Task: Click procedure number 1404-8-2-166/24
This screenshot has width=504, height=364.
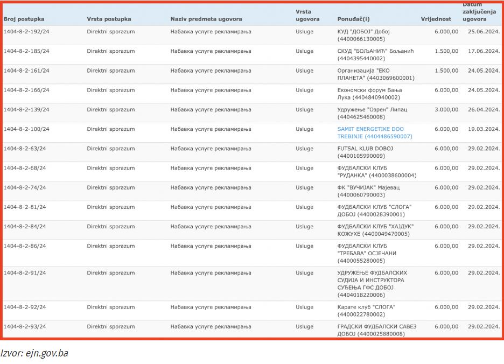Action: [x=26, y=90]
